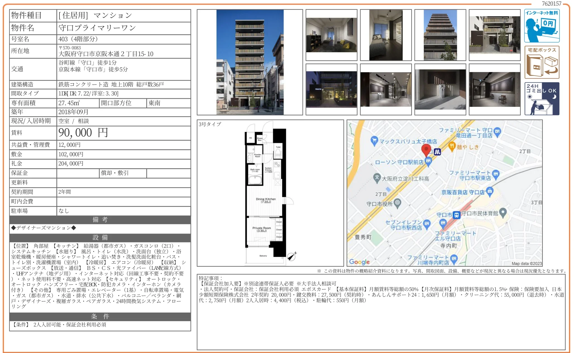Click the 宅配ボックス delivery box icon
This screenshot has width=574, height=353.
(x=541, y=62)
